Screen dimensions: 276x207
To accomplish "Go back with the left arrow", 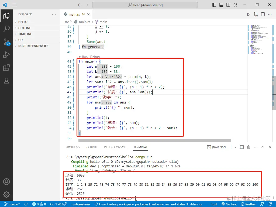I will pos(80,5).
